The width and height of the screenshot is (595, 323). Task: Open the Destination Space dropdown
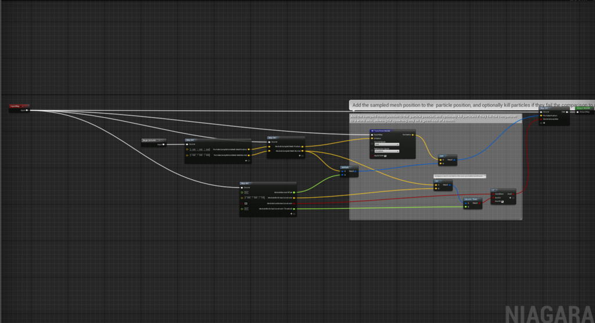[386, 151]
